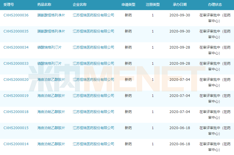The height and width of the screenshot is (155, 234).
Task: Click company 江苏恒瑞医药股份有限公司 in row CXHS2000036
Action: [x=93, y=15]
